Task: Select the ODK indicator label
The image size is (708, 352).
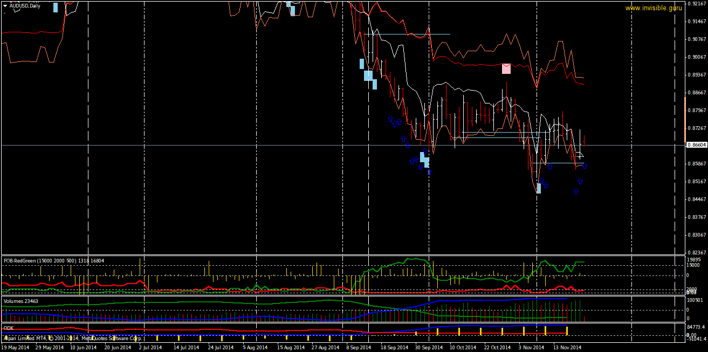Action: click(9, 328)
